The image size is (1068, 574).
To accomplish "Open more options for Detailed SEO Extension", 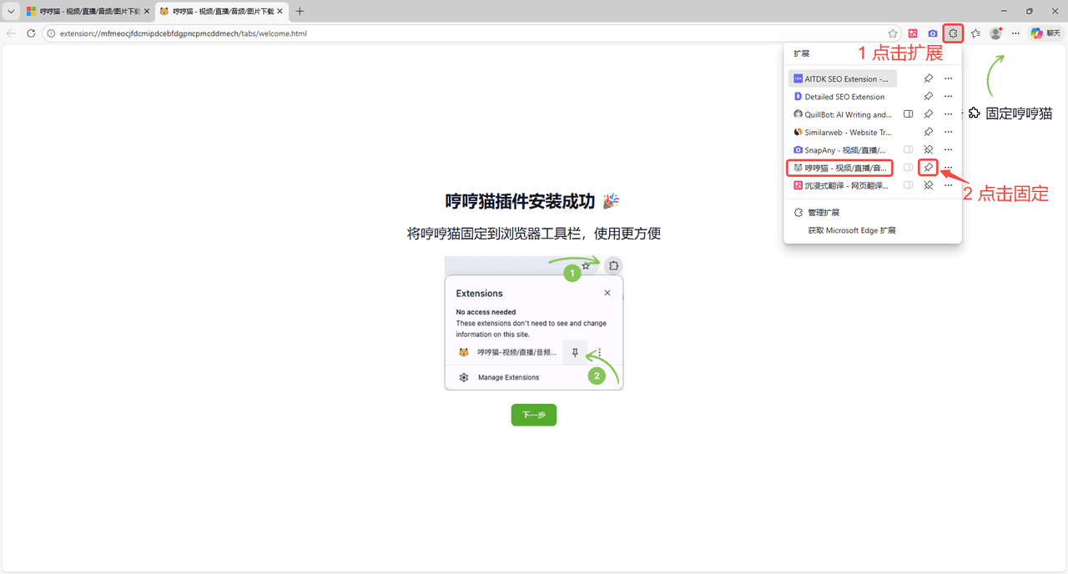I will [x=948, y=97].
